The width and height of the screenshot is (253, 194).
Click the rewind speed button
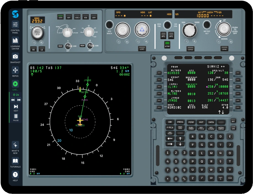click(x=13, y=100)
